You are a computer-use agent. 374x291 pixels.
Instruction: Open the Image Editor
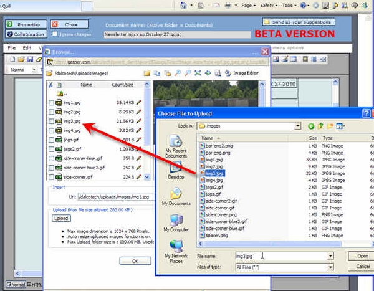(x=242, y=74)
